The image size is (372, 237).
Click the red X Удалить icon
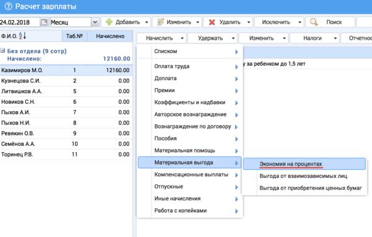pos(212,22)
